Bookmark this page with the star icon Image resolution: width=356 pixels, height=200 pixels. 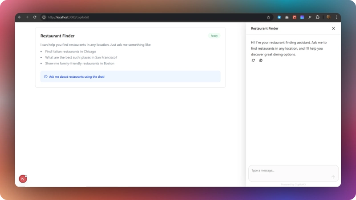pyautogui.click(x=268, y=17)
